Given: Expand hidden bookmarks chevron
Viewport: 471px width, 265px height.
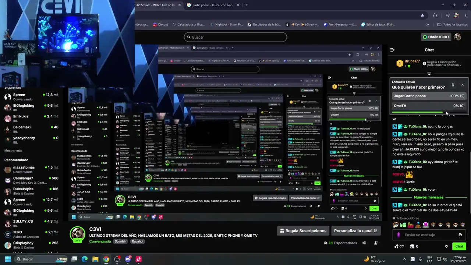Looking at the screenshot, I should pos(427,25).
